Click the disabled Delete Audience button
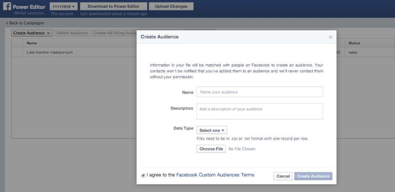395x192 pixels. point(72,33)
